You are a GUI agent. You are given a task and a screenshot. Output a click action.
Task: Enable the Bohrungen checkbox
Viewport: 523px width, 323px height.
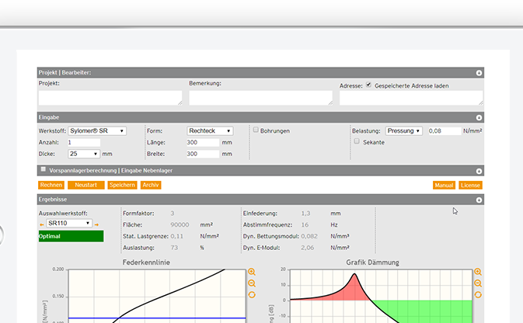tap(256, 130)
